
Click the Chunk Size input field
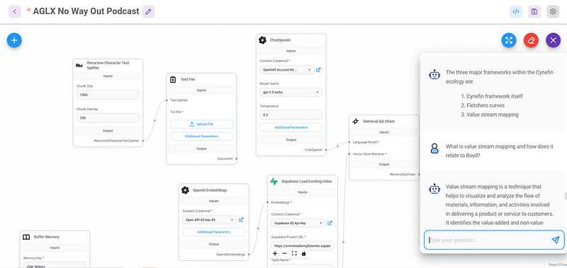[108, 95]
